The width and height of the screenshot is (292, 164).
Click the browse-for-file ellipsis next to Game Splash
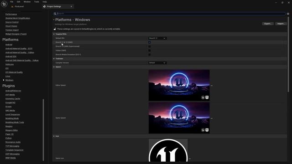[211, 118]
